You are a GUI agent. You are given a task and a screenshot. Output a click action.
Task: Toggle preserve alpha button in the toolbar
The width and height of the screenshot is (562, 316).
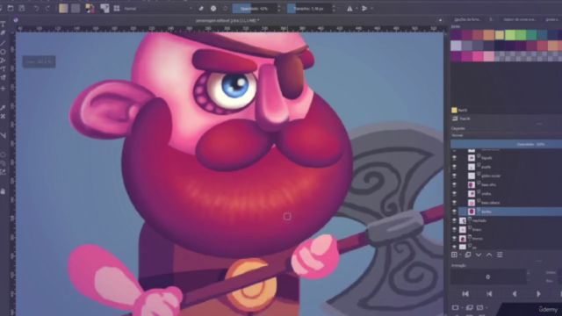pos(213,8)
